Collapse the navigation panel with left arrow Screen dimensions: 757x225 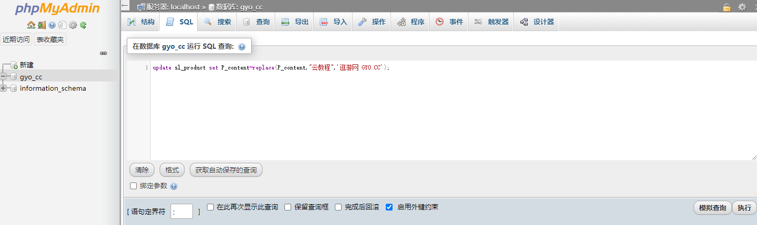click(x=125, y=6)
